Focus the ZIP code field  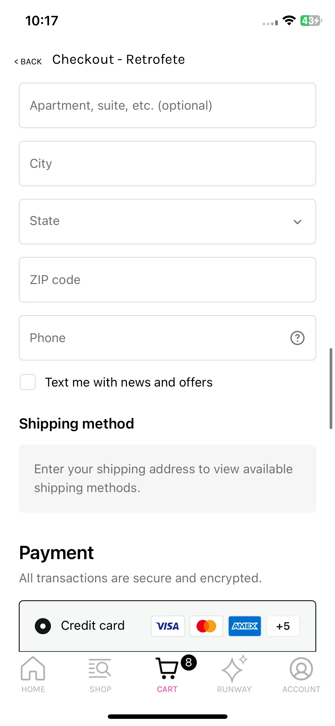point(167,280)
